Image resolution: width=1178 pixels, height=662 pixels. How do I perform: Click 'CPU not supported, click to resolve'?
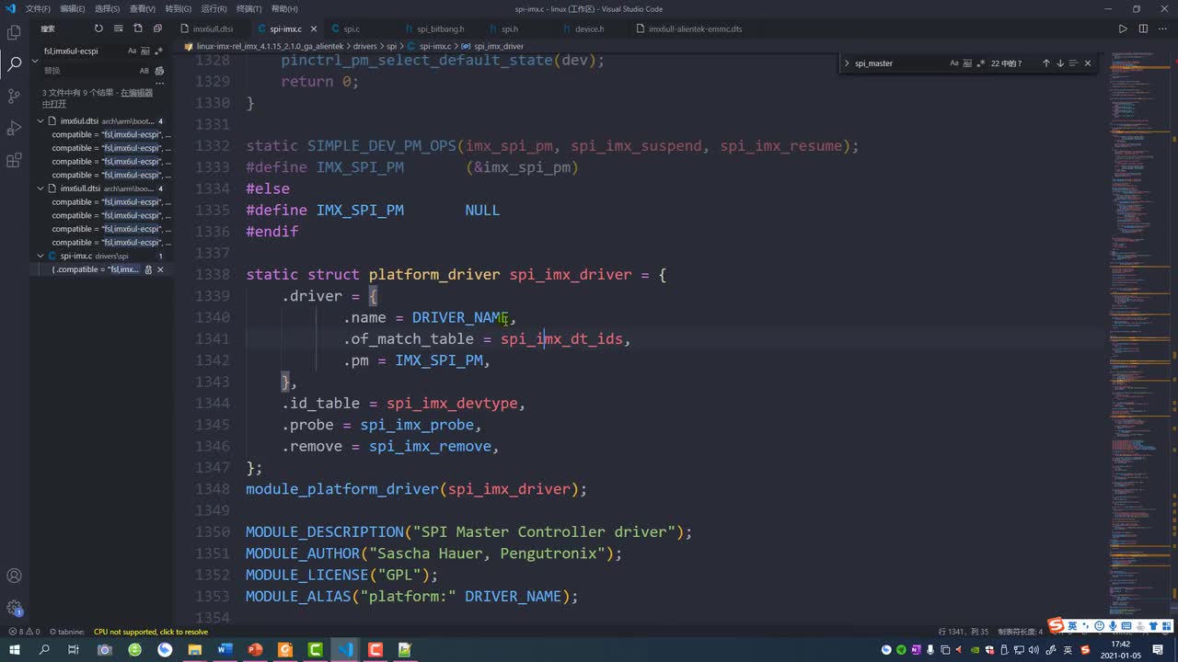(x=150, y=632)
